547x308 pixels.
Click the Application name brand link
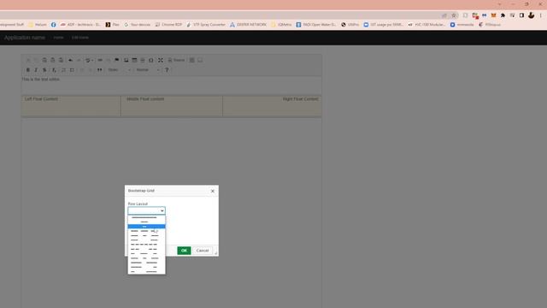point(25,38)
